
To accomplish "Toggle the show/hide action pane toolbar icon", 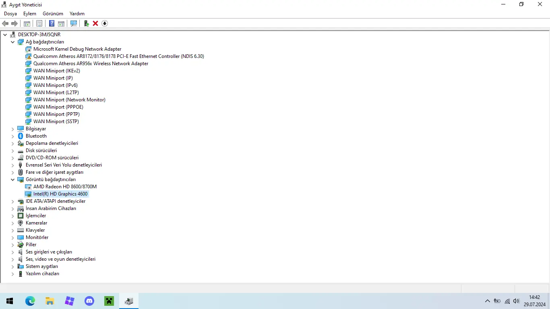I will click(61, 23).
